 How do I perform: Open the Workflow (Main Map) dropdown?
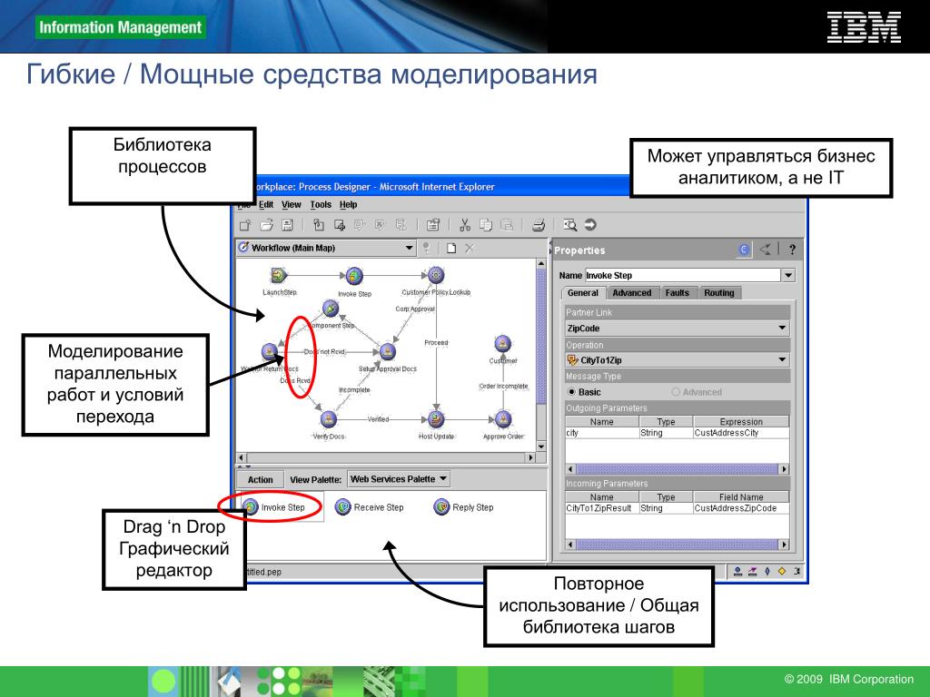click(x=327, y=248)
